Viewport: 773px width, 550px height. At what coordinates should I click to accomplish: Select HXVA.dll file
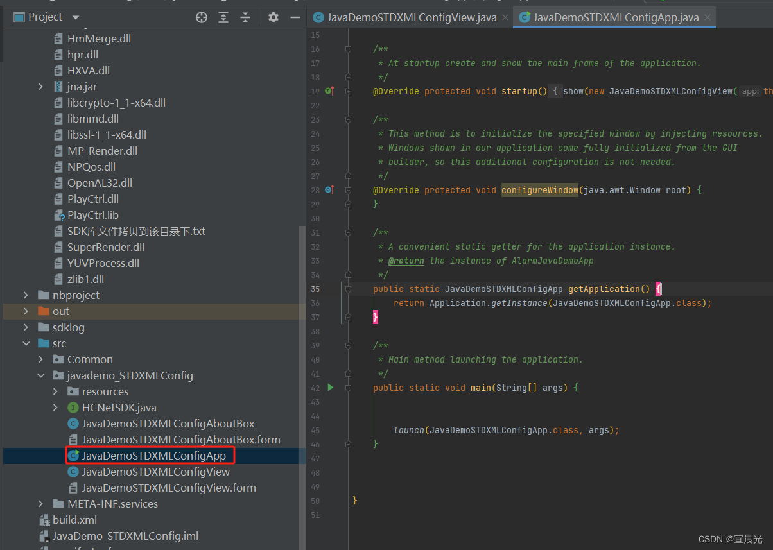[x=89, y=71]
